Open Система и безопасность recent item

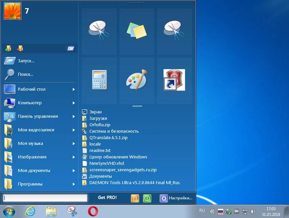pos(110,131)
